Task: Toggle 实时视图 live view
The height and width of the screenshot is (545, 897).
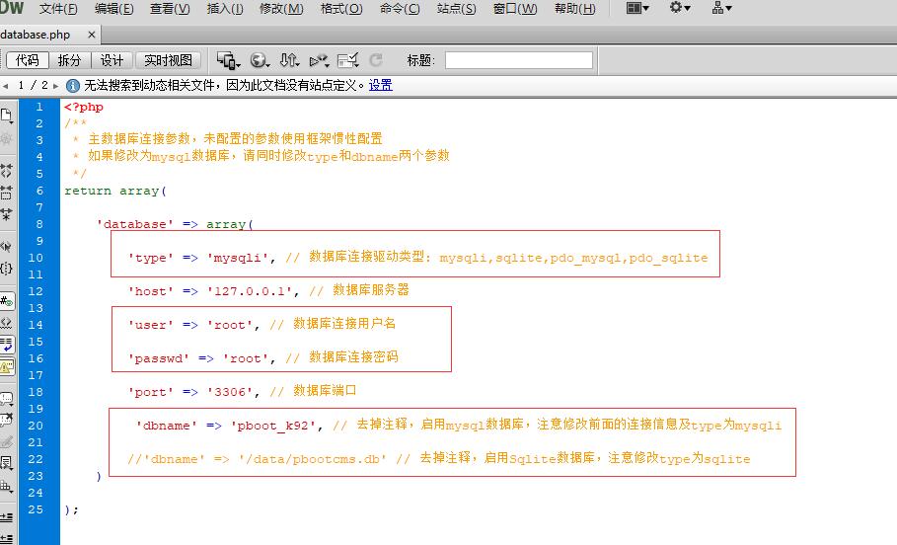Action: pyautogui.click(x=168, y=60)
